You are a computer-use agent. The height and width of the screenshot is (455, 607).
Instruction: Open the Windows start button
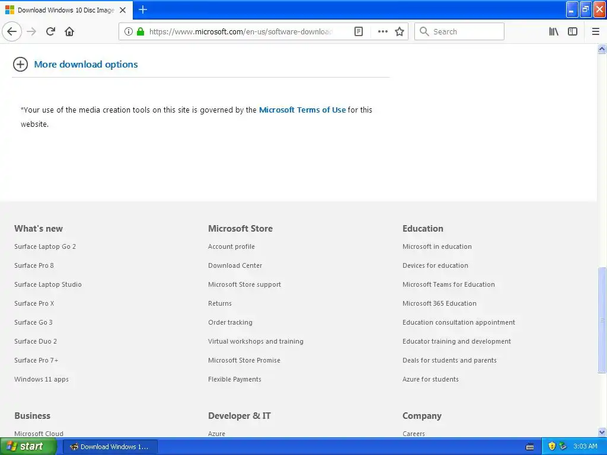tap(28, 447)
